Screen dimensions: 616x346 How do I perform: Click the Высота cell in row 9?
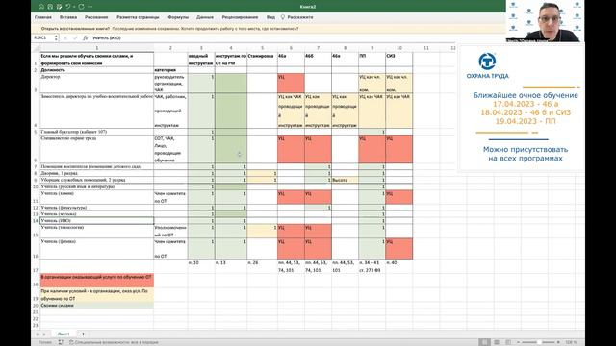click(x=345, y=180)
